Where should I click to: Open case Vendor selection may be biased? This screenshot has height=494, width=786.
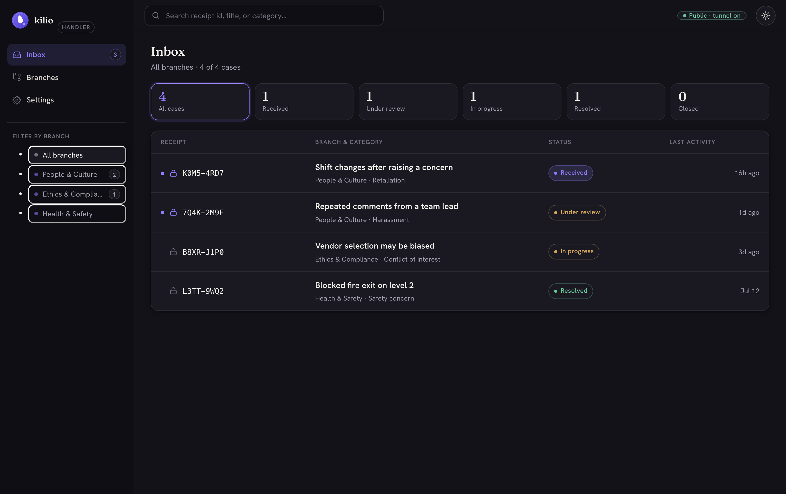(x=460, y=252)
